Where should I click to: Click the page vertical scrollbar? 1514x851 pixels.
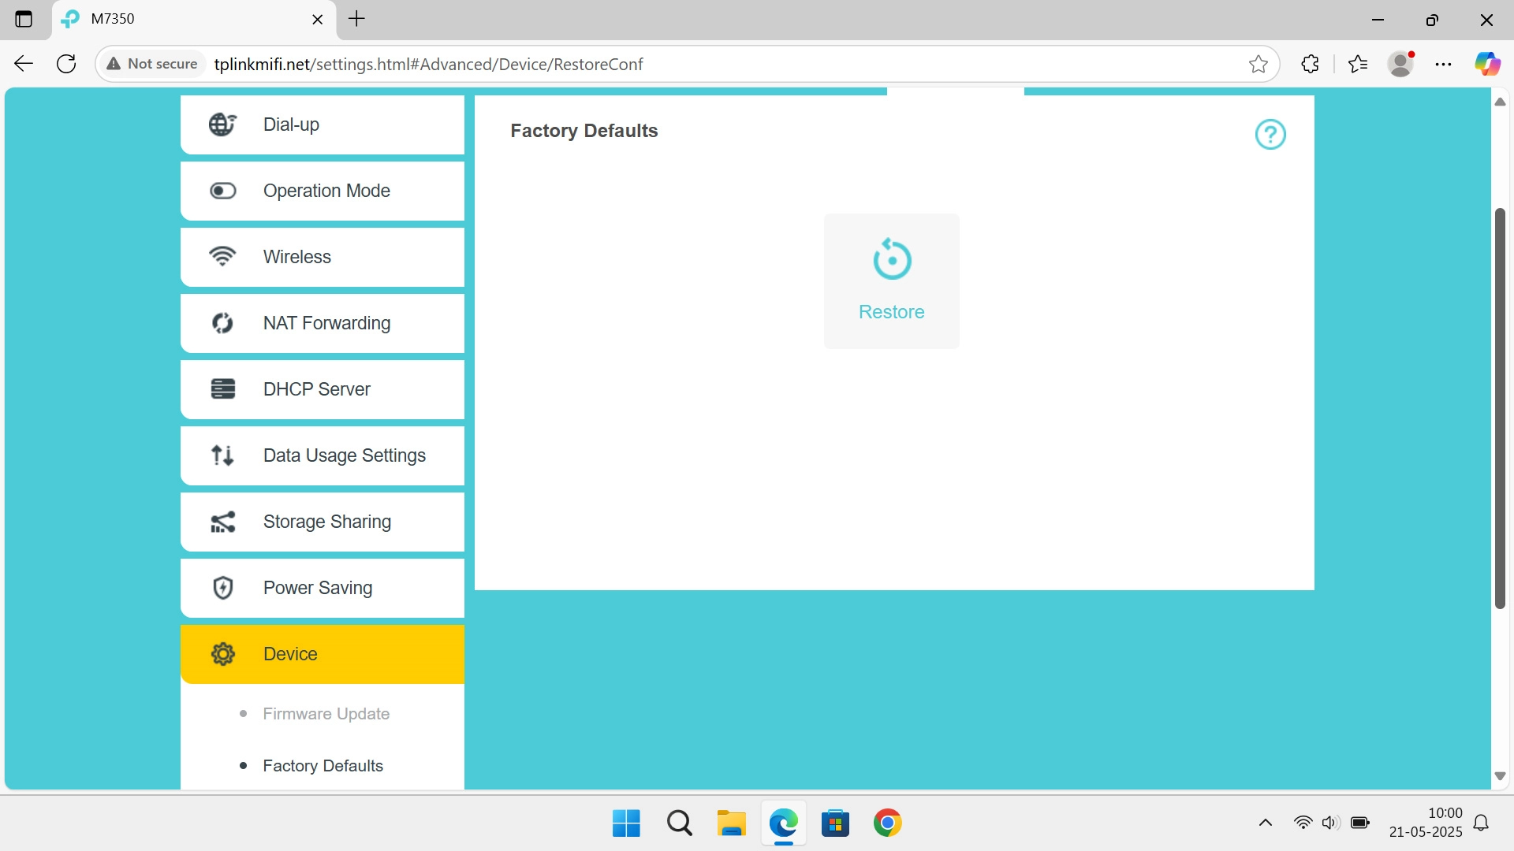point(1500,408)
